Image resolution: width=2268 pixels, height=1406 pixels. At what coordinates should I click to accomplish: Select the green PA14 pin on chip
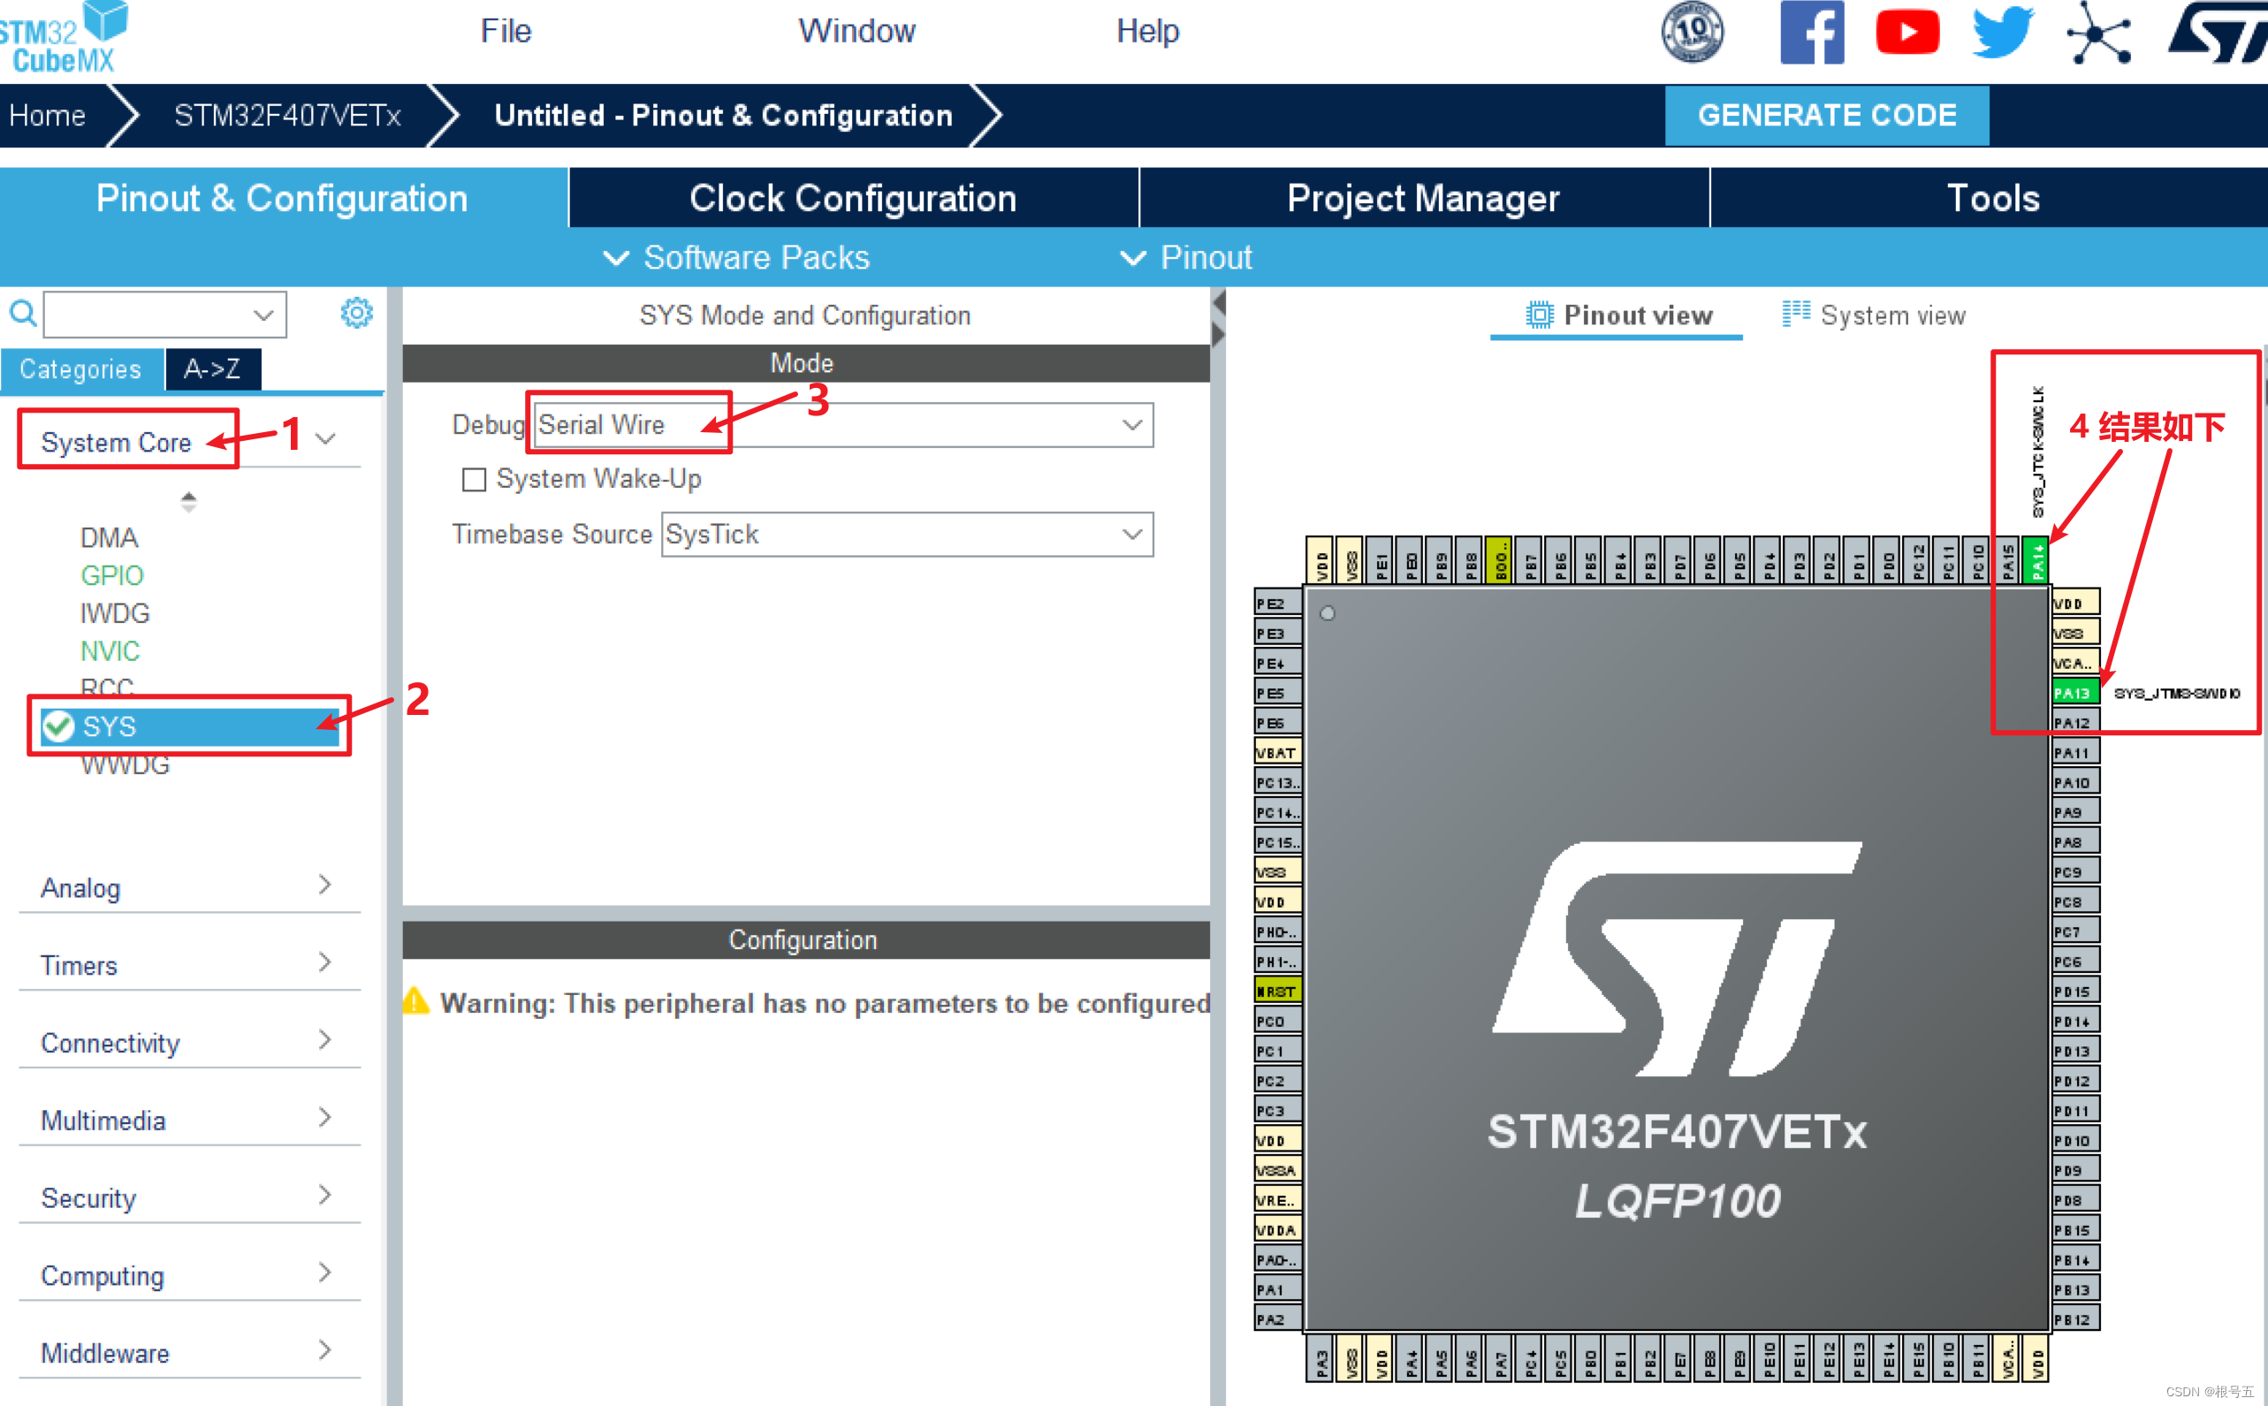click(x=2036, y=559)
